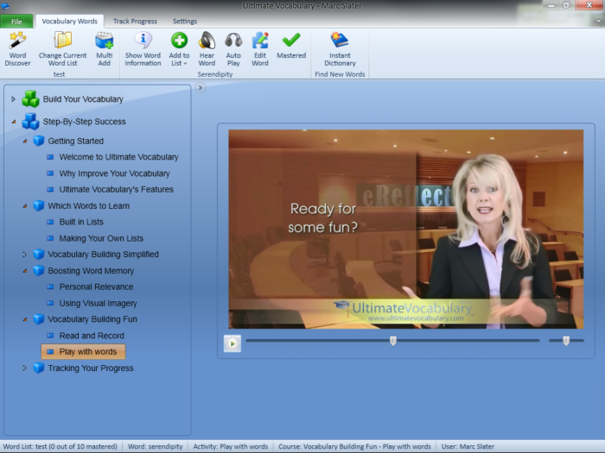
Task: Click 'User: Marc Slater' in status bar
Action: [468, 446]
